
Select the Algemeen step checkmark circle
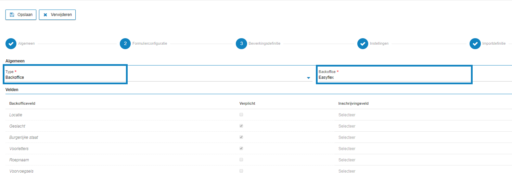tap(11, 44)
